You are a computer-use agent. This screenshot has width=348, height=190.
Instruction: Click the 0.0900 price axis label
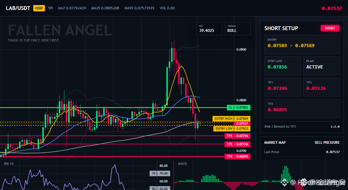tap(241, 49)
